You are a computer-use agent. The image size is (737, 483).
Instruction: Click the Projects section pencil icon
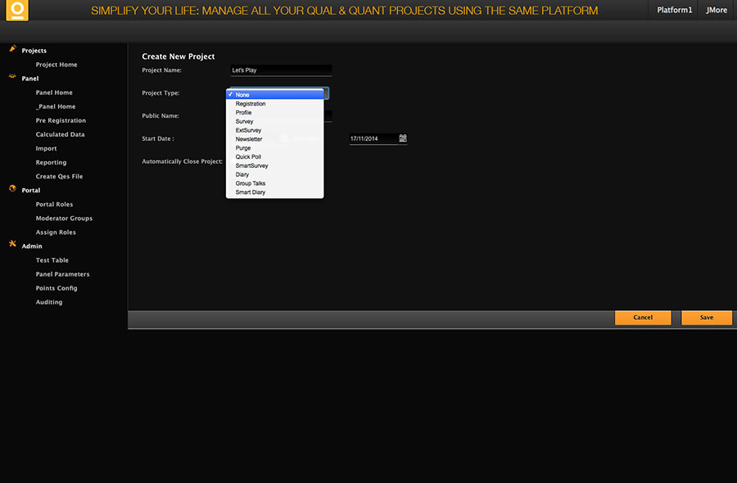tap(12, 50)
